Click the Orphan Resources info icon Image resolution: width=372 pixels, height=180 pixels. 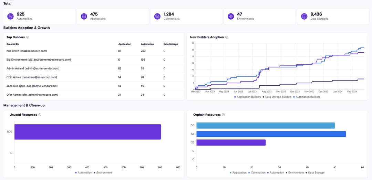[x=224, y=115]
